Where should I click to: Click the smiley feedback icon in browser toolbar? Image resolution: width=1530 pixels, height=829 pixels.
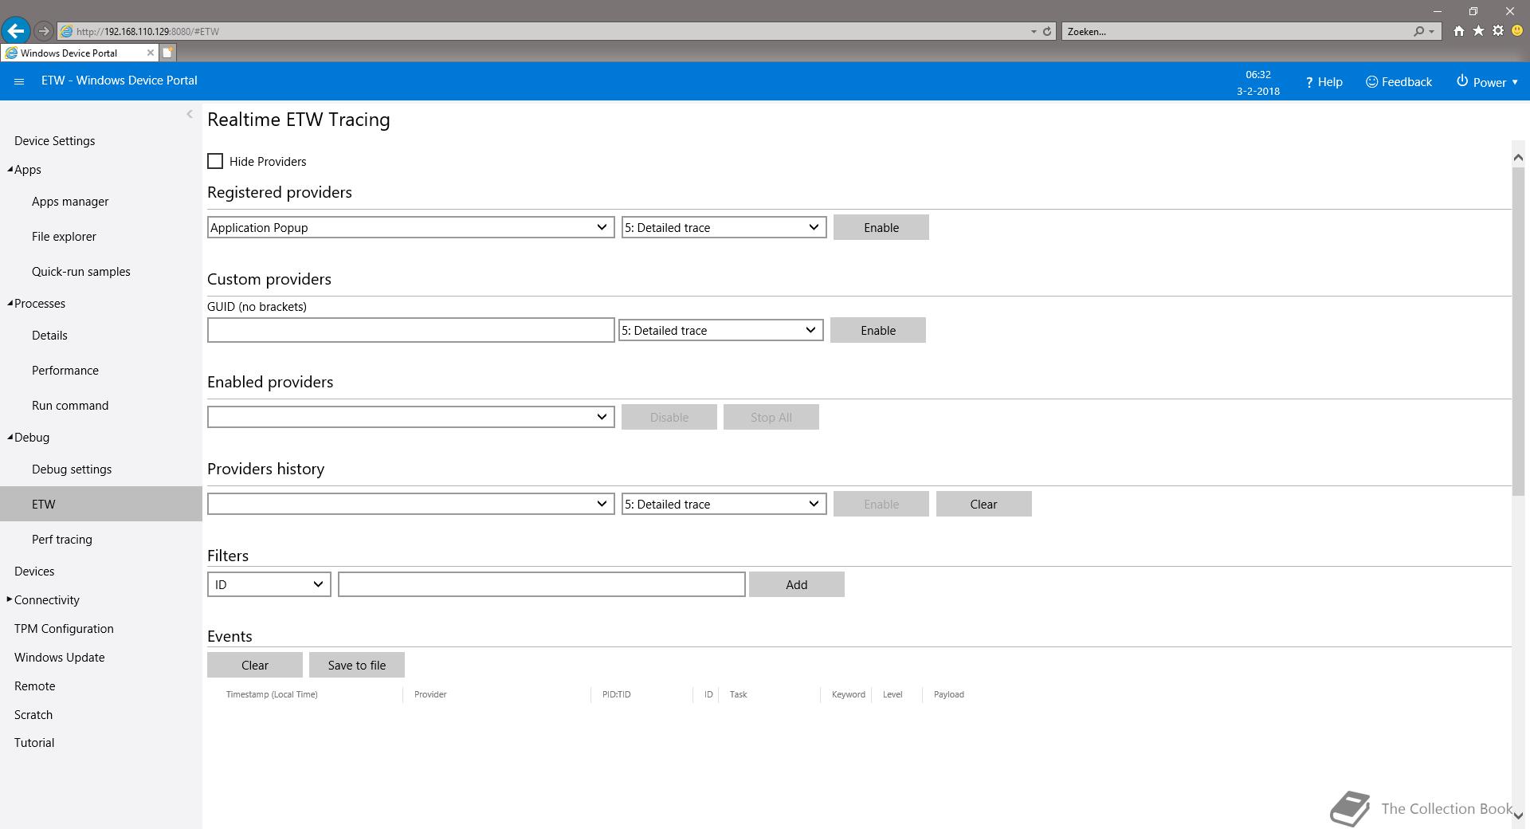pos(1517,31)
